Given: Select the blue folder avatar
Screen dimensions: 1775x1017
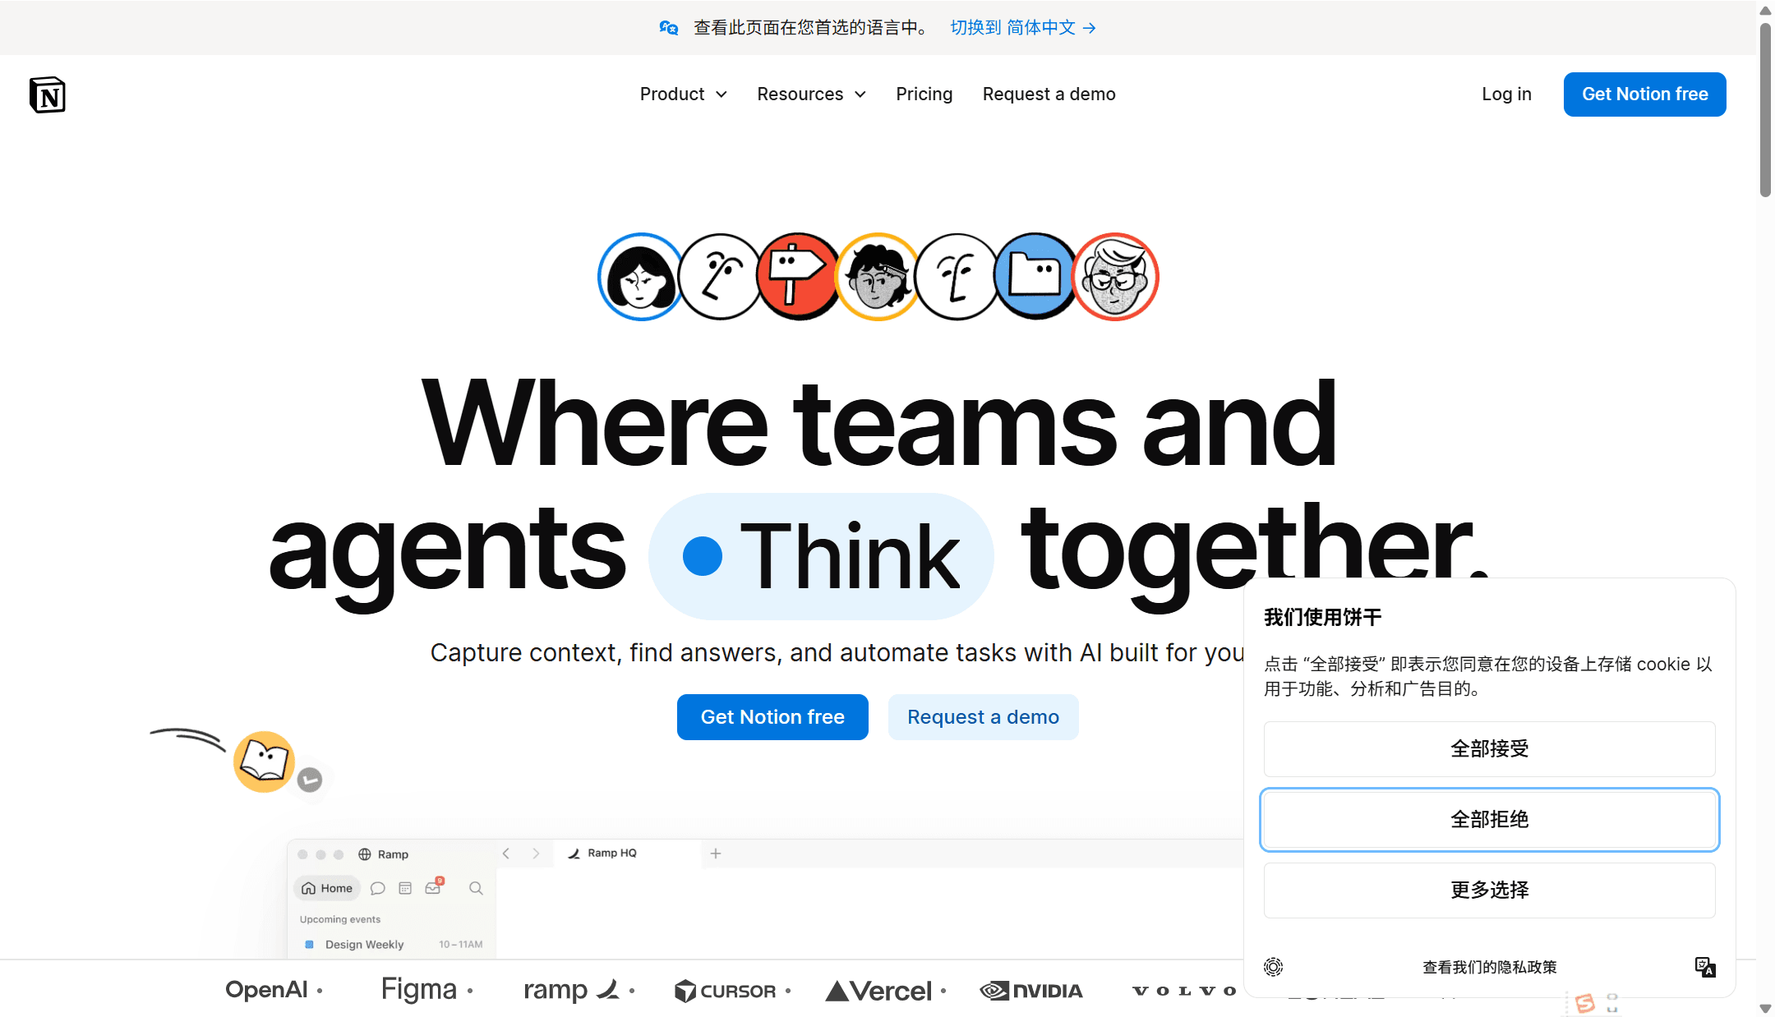Looking at the screenshot, I should [x=1035, y=277].
